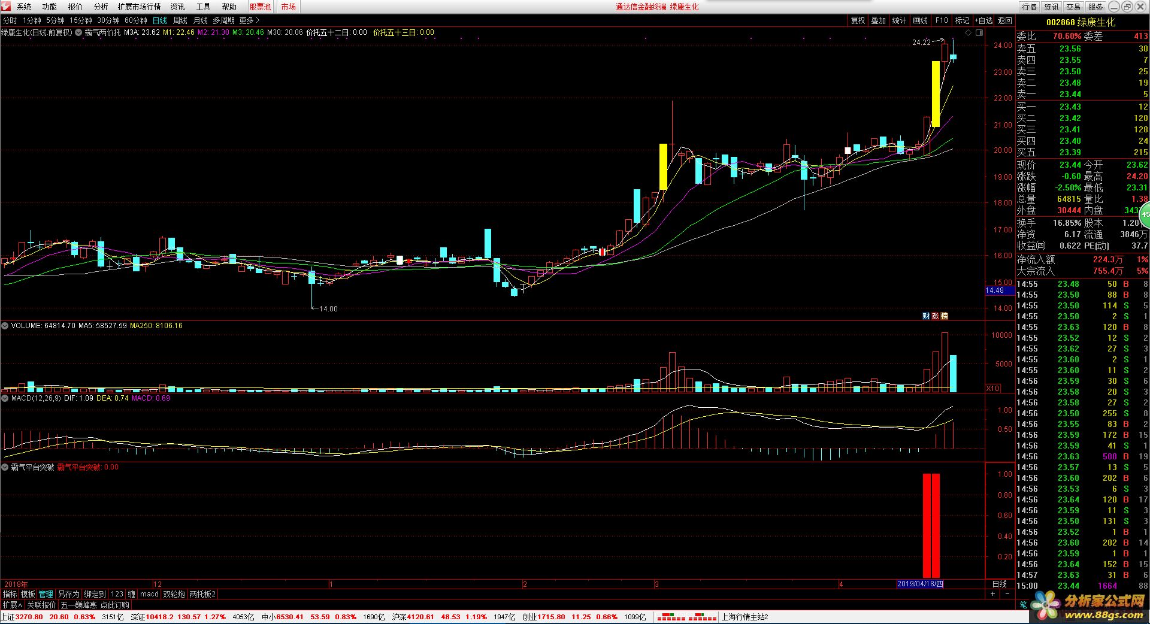Add stock via +自选 button

[x=984, y=20]
